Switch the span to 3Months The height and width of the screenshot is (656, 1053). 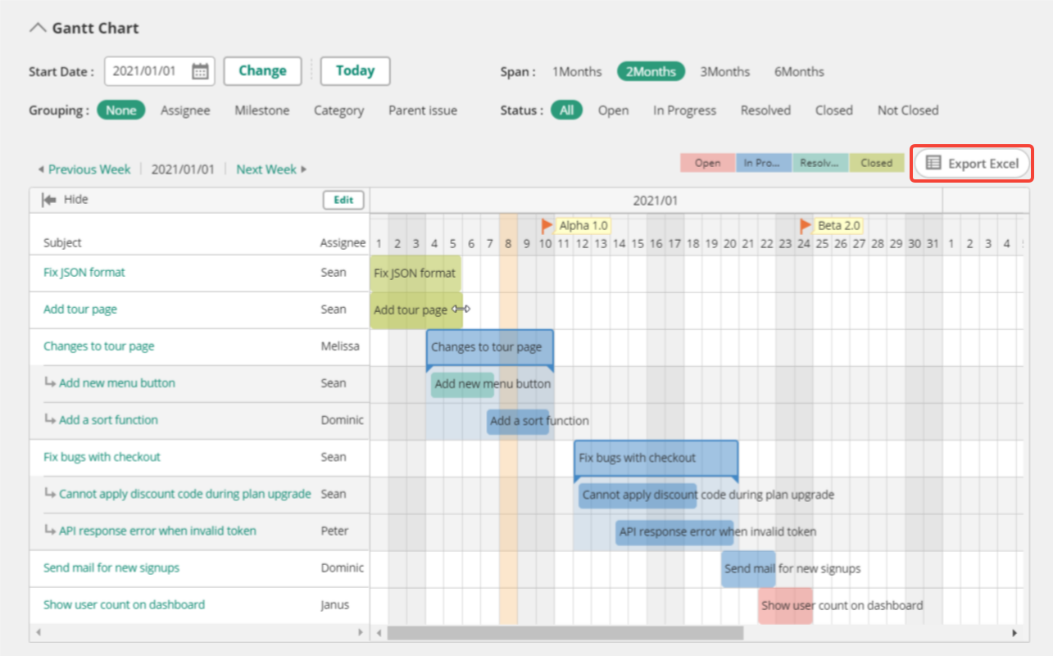coord(724,71)
